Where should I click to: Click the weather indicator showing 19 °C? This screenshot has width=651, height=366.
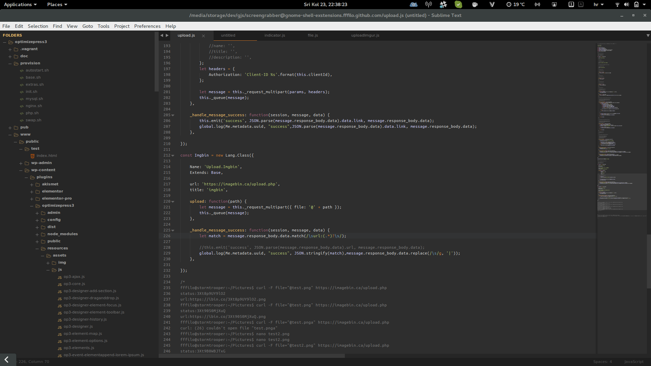(x=515, y=4)
